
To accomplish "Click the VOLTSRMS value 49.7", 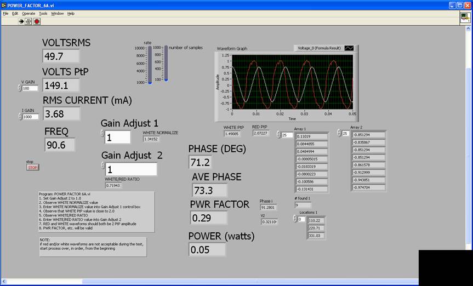I will point(61,56).
